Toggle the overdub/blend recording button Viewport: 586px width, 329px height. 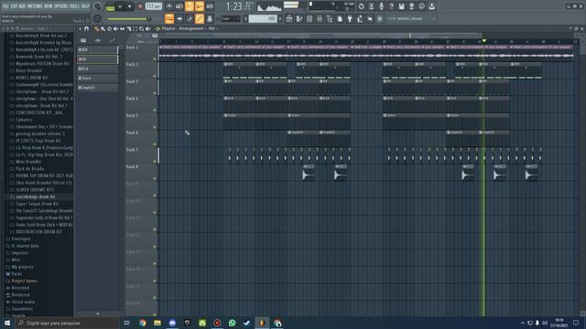[x=200, y=6]
